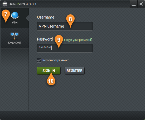Click the Remember password label text
This screenshot has height=120, width=145.
(x=56, y=60)
